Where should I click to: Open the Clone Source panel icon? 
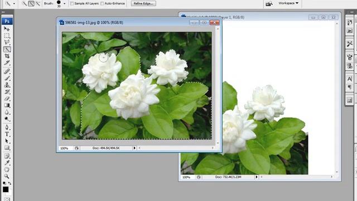tap(350, 66)
